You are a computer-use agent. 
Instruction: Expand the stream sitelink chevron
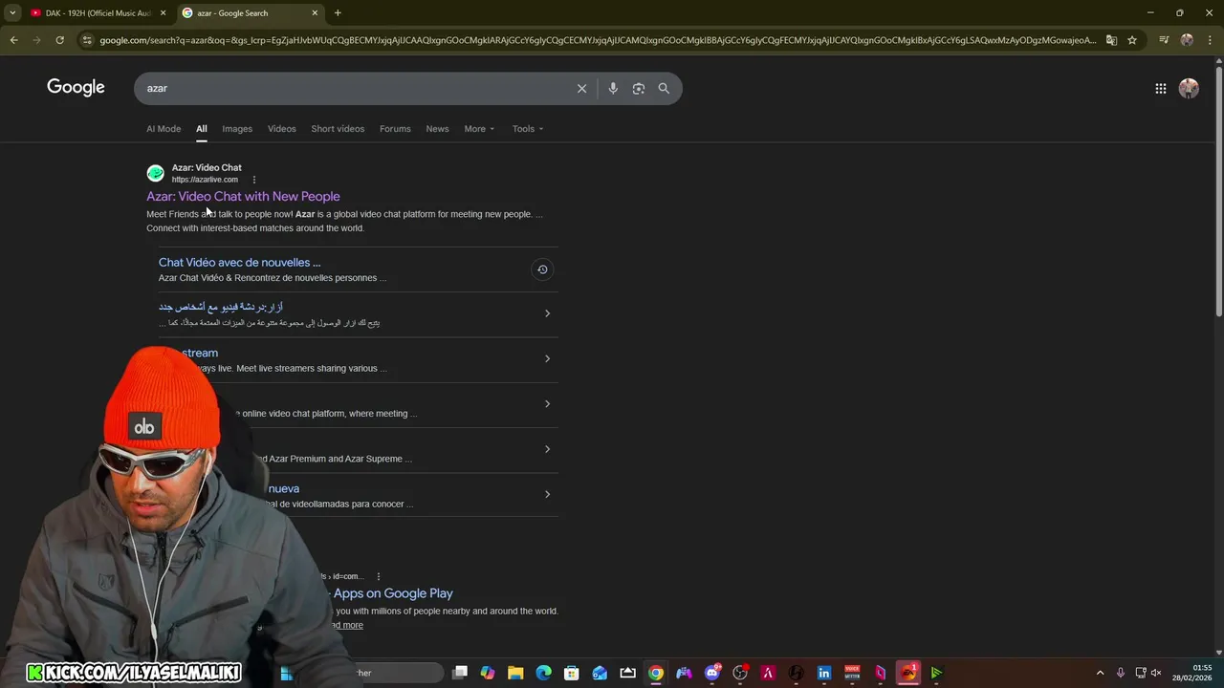tap(547, 358)
